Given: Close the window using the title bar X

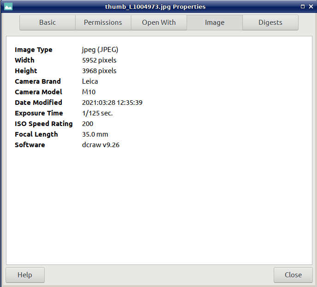Looking at the screenshot, I should point(311,7).
